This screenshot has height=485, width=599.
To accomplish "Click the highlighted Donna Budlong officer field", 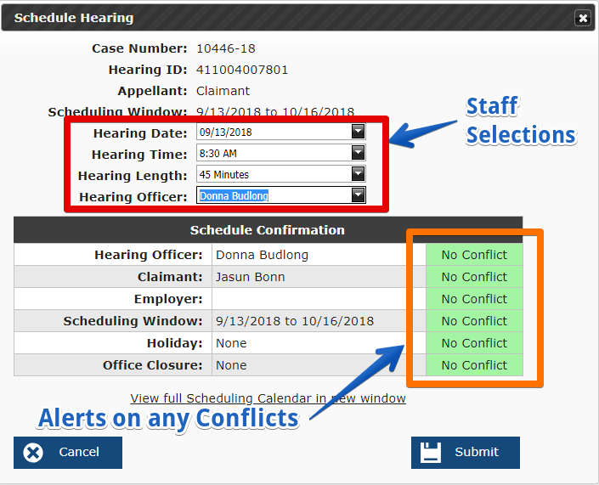I will click(x=280, y=195).
